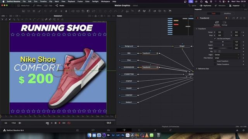Switch to Inspector Settings tab

tap(224, 23)
